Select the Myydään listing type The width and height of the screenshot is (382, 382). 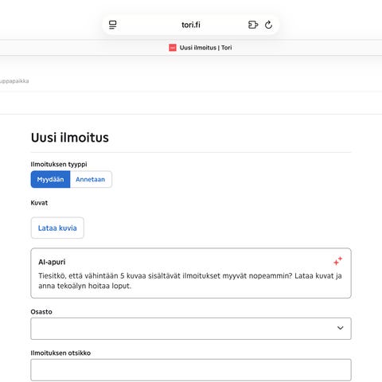[50, 179]
